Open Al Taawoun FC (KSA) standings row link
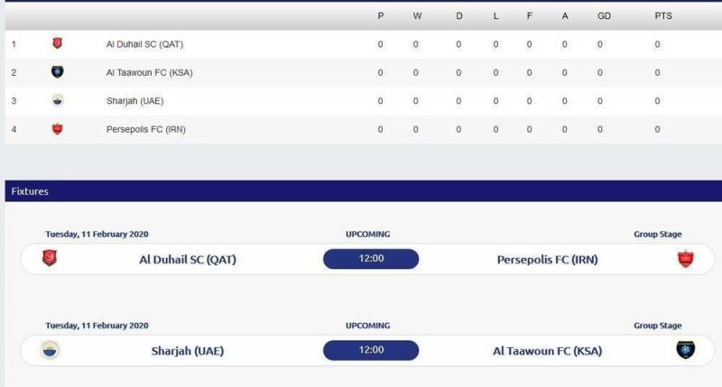This screenshot has width=722, height=387. coord(149,72)
